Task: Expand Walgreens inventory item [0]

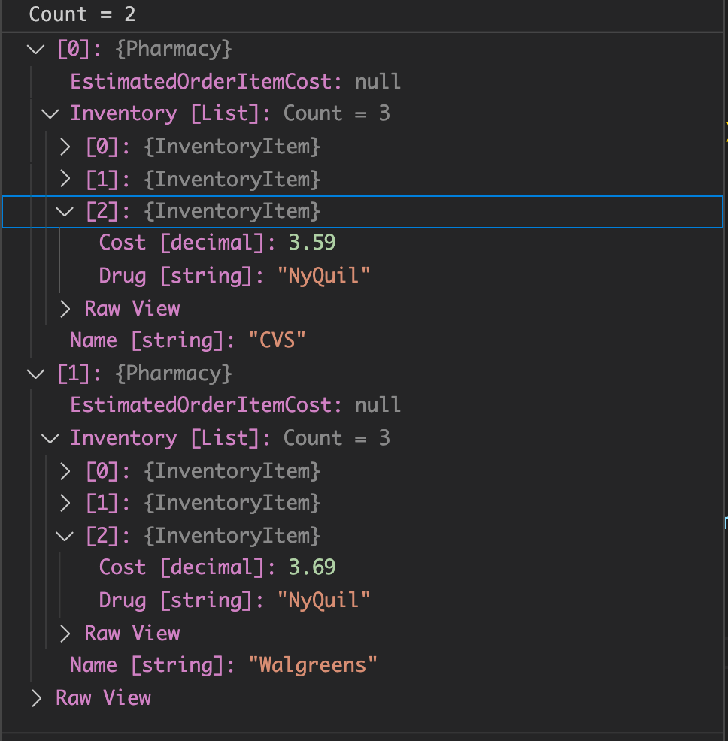Action: tap(65, 472)
